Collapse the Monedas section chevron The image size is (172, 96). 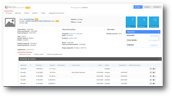[x=122, y=30]
